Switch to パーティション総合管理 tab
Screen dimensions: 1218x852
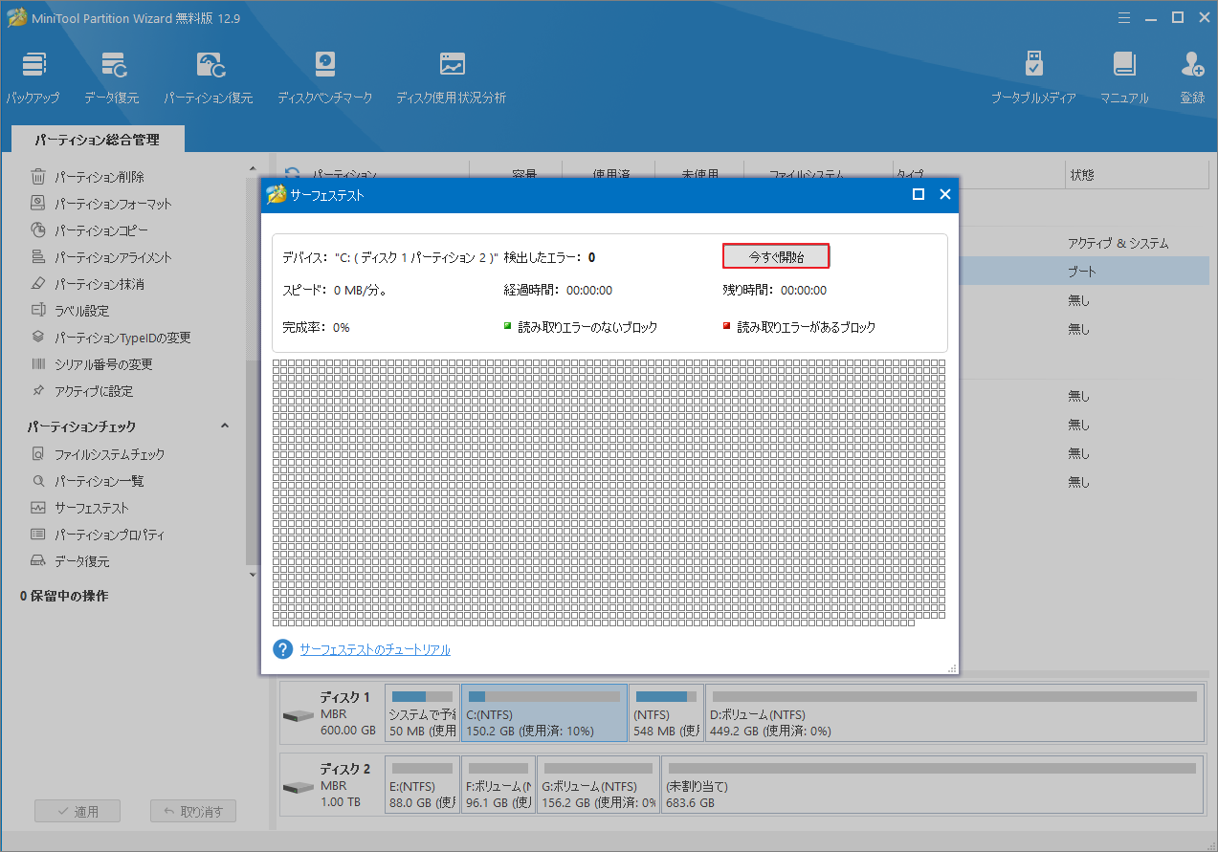97,140
